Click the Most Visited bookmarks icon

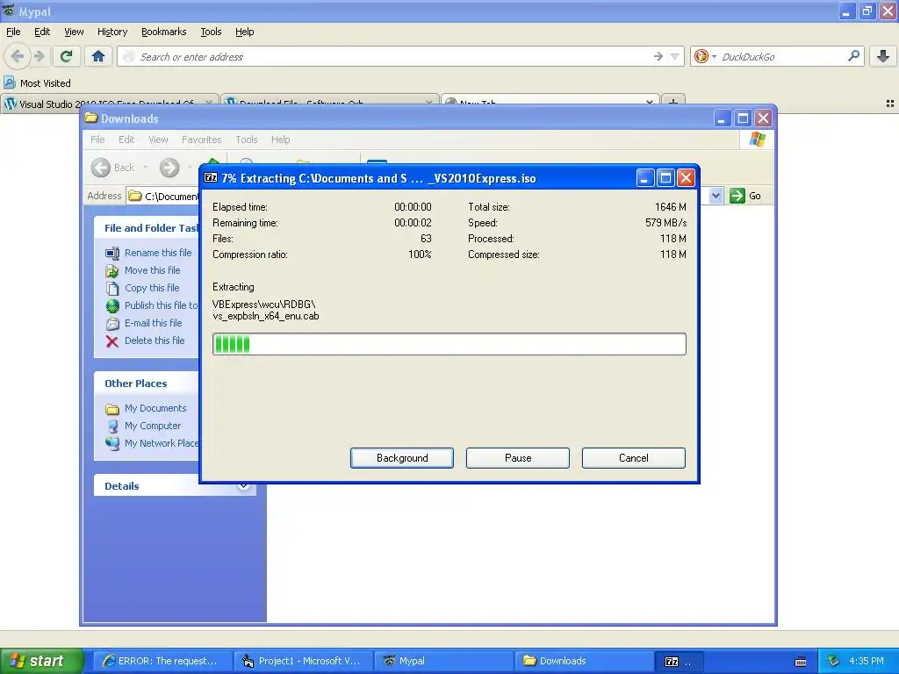[9, 82]
